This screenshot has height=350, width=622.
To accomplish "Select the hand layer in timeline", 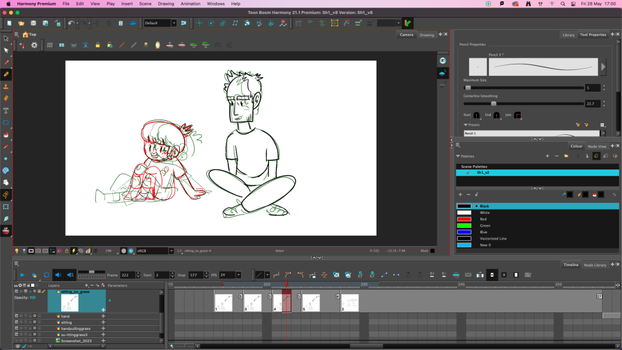I will point(66,316).
